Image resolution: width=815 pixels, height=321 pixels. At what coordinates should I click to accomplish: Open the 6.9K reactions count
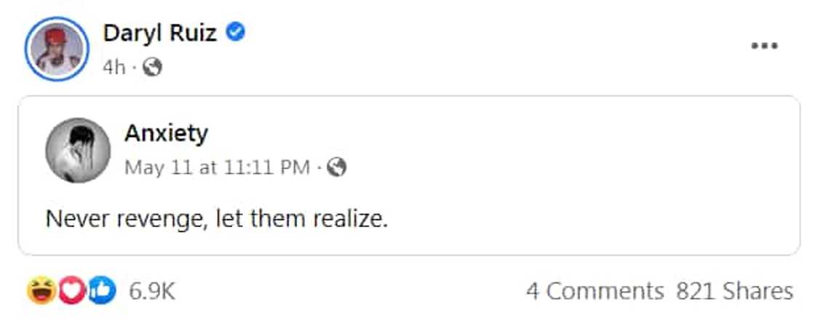152,291
